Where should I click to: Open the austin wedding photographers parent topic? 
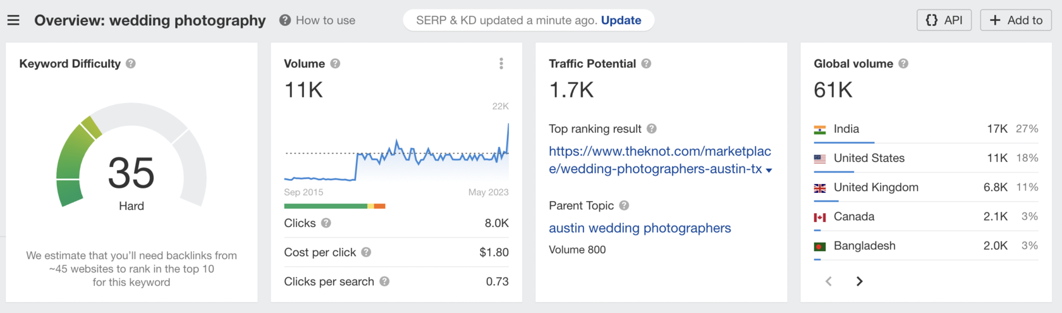tap(640, 228)
